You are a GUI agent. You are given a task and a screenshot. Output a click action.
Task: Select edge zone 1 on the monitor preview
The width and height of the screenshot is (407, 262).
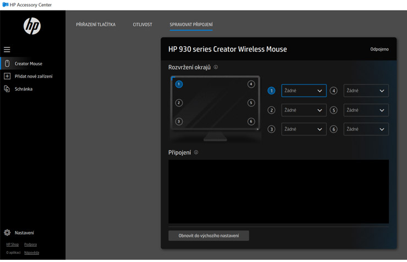point(179,84)
